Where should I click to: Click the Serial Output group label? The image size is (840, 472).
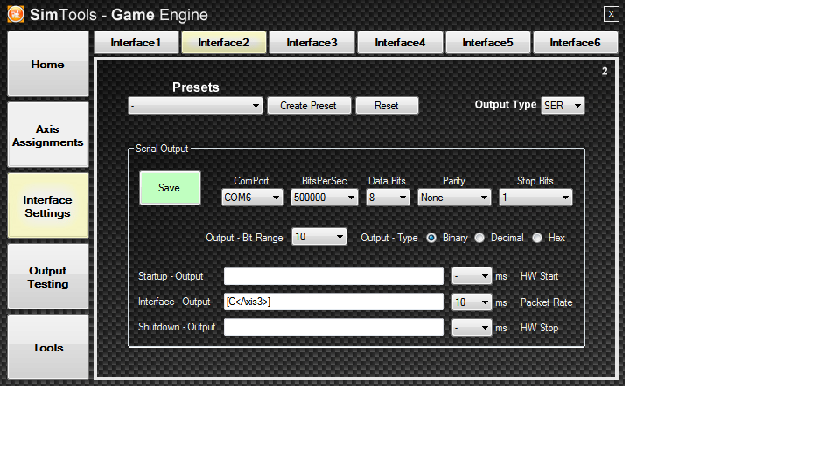click(x=162, y=149)
